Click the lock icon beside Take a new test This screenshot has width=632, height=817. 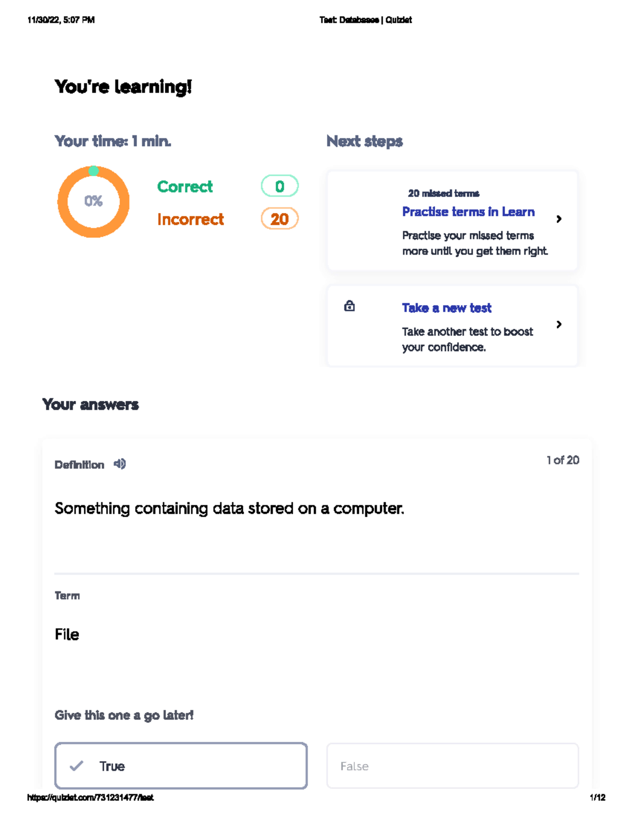(x=349, y=306)
